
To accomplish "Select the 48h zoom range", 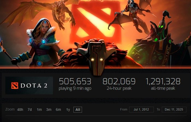I will click(20, 110).
